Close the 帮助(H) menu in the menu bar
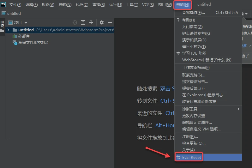Viewport: 252px width, 168px height. pos(183,5)
